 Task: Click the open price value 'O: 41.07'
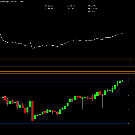49,6
